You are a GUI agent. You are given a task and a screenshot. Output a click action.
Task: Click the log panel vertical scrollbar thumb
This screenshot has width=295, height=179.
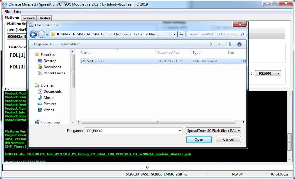289,142
